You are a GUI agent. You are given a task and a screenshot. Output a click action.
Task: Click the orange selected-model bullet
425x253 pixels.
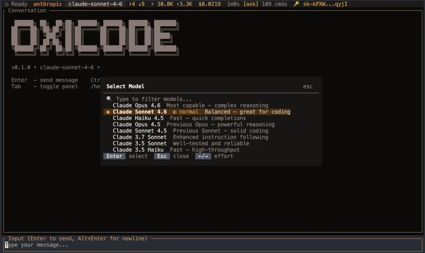click(x=108, y=112)
